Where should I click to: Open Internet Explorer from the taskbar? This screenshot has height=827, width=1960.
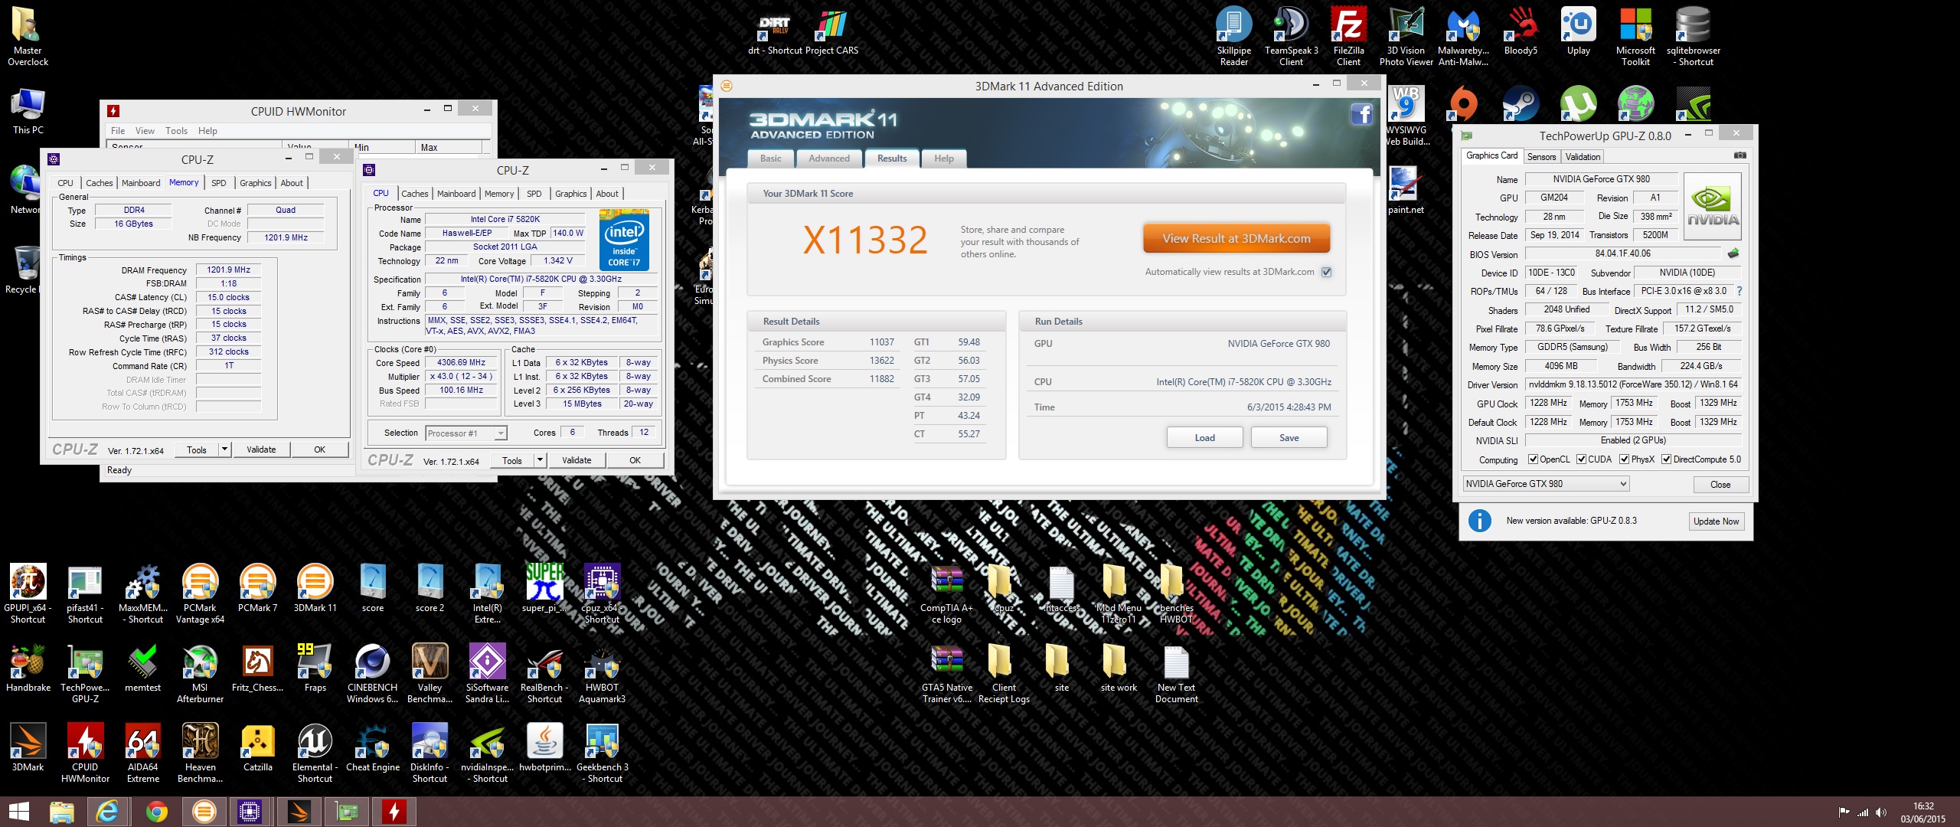(x=108, y=812)
